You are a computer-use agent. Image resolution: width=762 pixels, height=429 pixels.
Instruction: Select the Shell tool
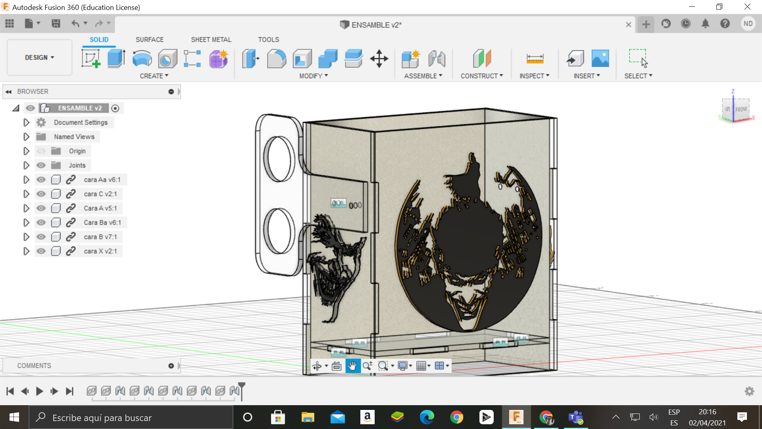tap(302, 58)
